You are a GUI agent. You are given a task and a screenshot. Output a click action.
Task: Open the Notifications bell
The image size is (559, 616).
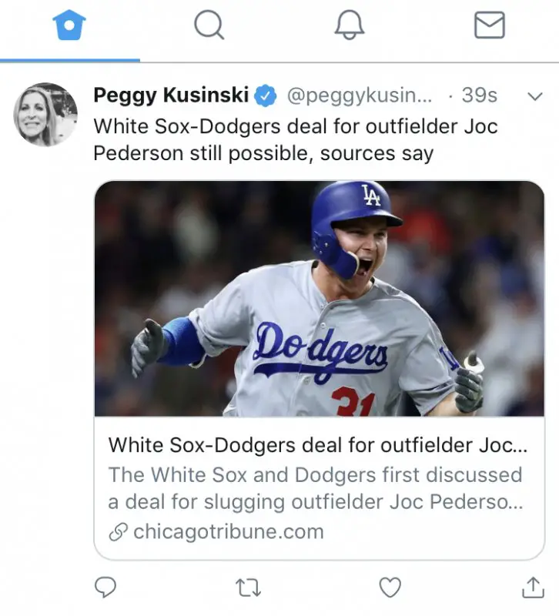349,26
